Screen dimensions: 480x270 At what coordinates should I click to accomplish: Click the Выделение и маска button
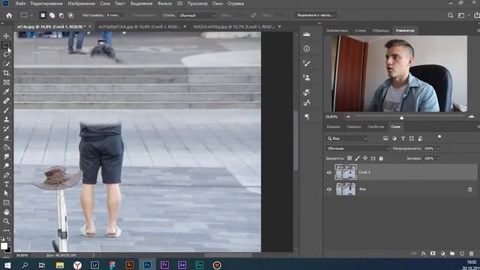click(x=315, y=15)
